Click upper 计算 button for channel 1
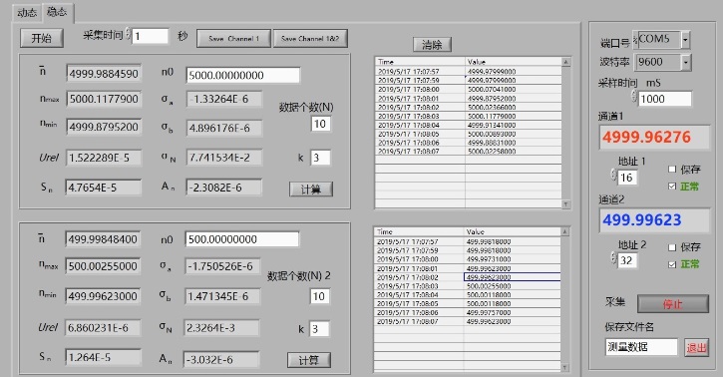Viewport: 723px width, 377px height. click(x=311, y=188)
